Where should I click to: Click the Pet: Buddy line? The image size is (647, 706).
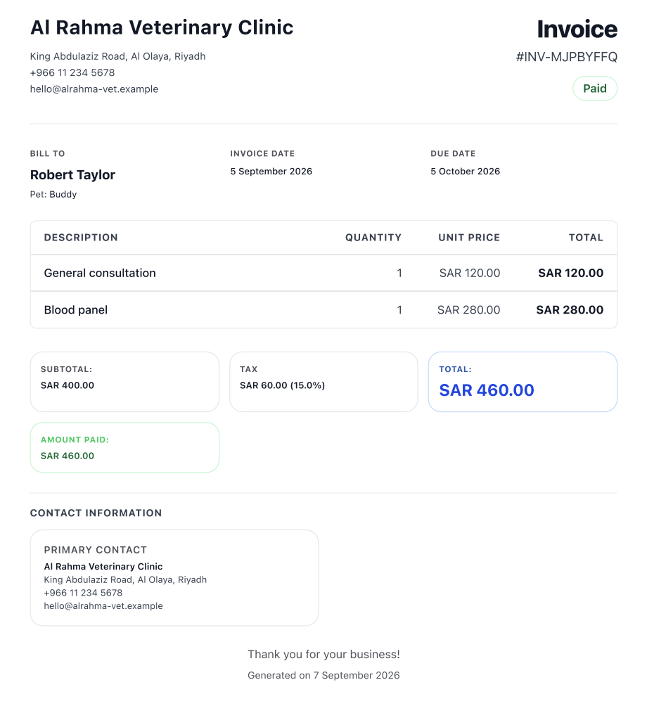pos(53,194)
